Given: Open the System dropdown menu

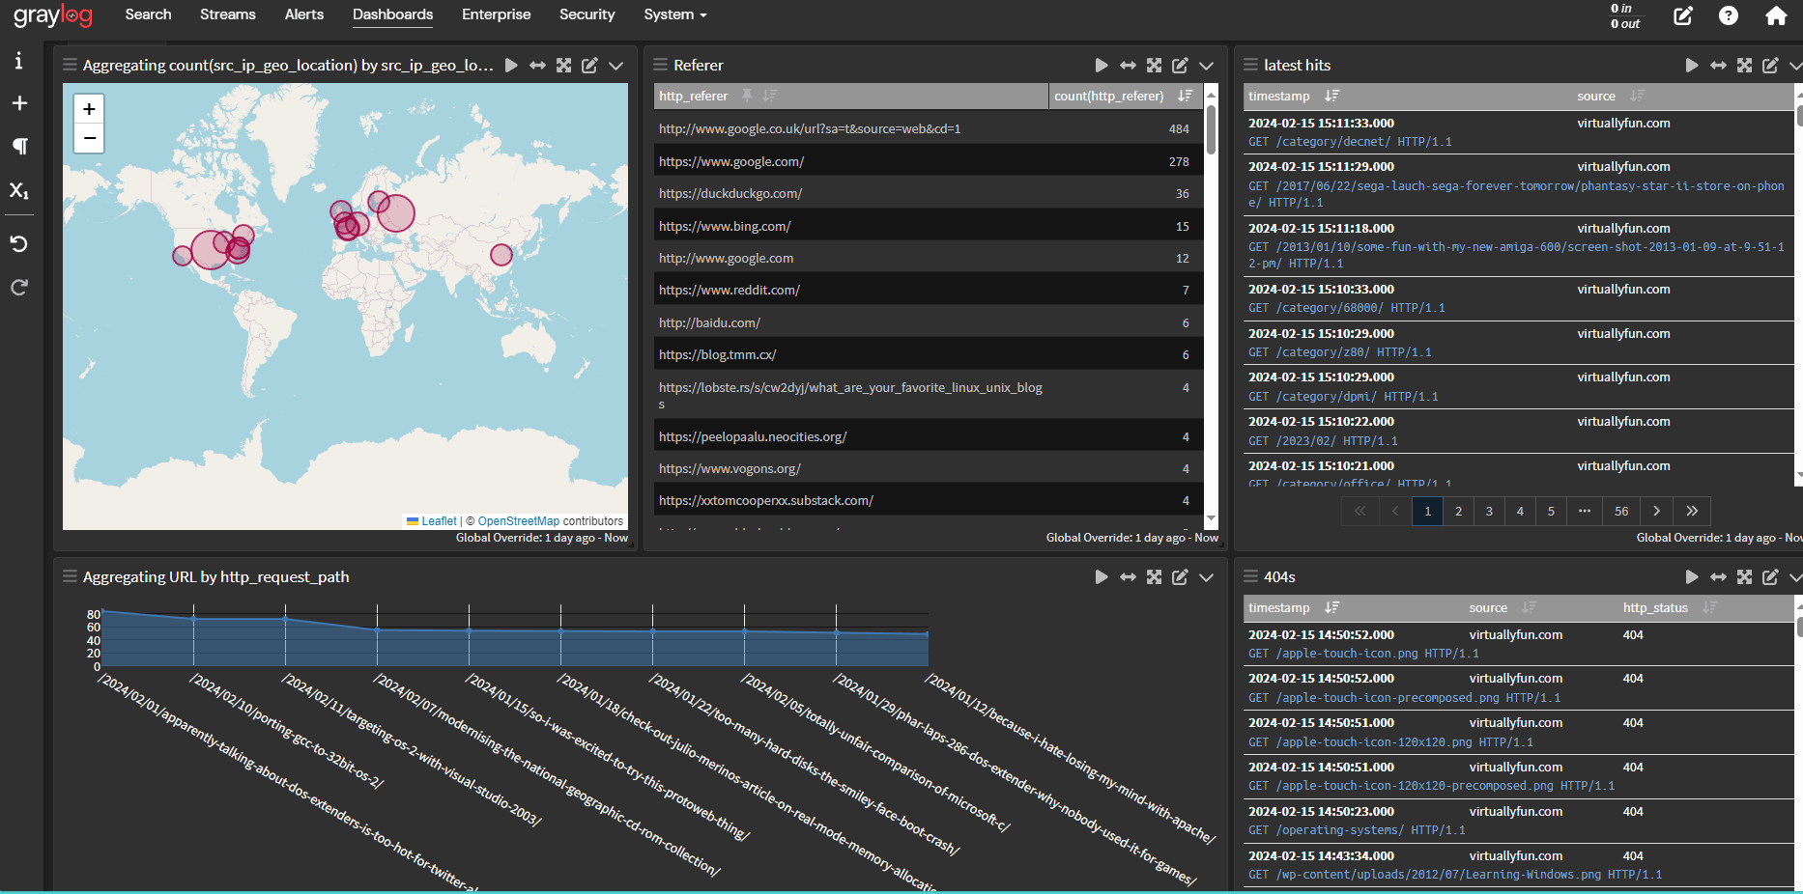Looking at the screenshot, I should click(x=675, y=14).
